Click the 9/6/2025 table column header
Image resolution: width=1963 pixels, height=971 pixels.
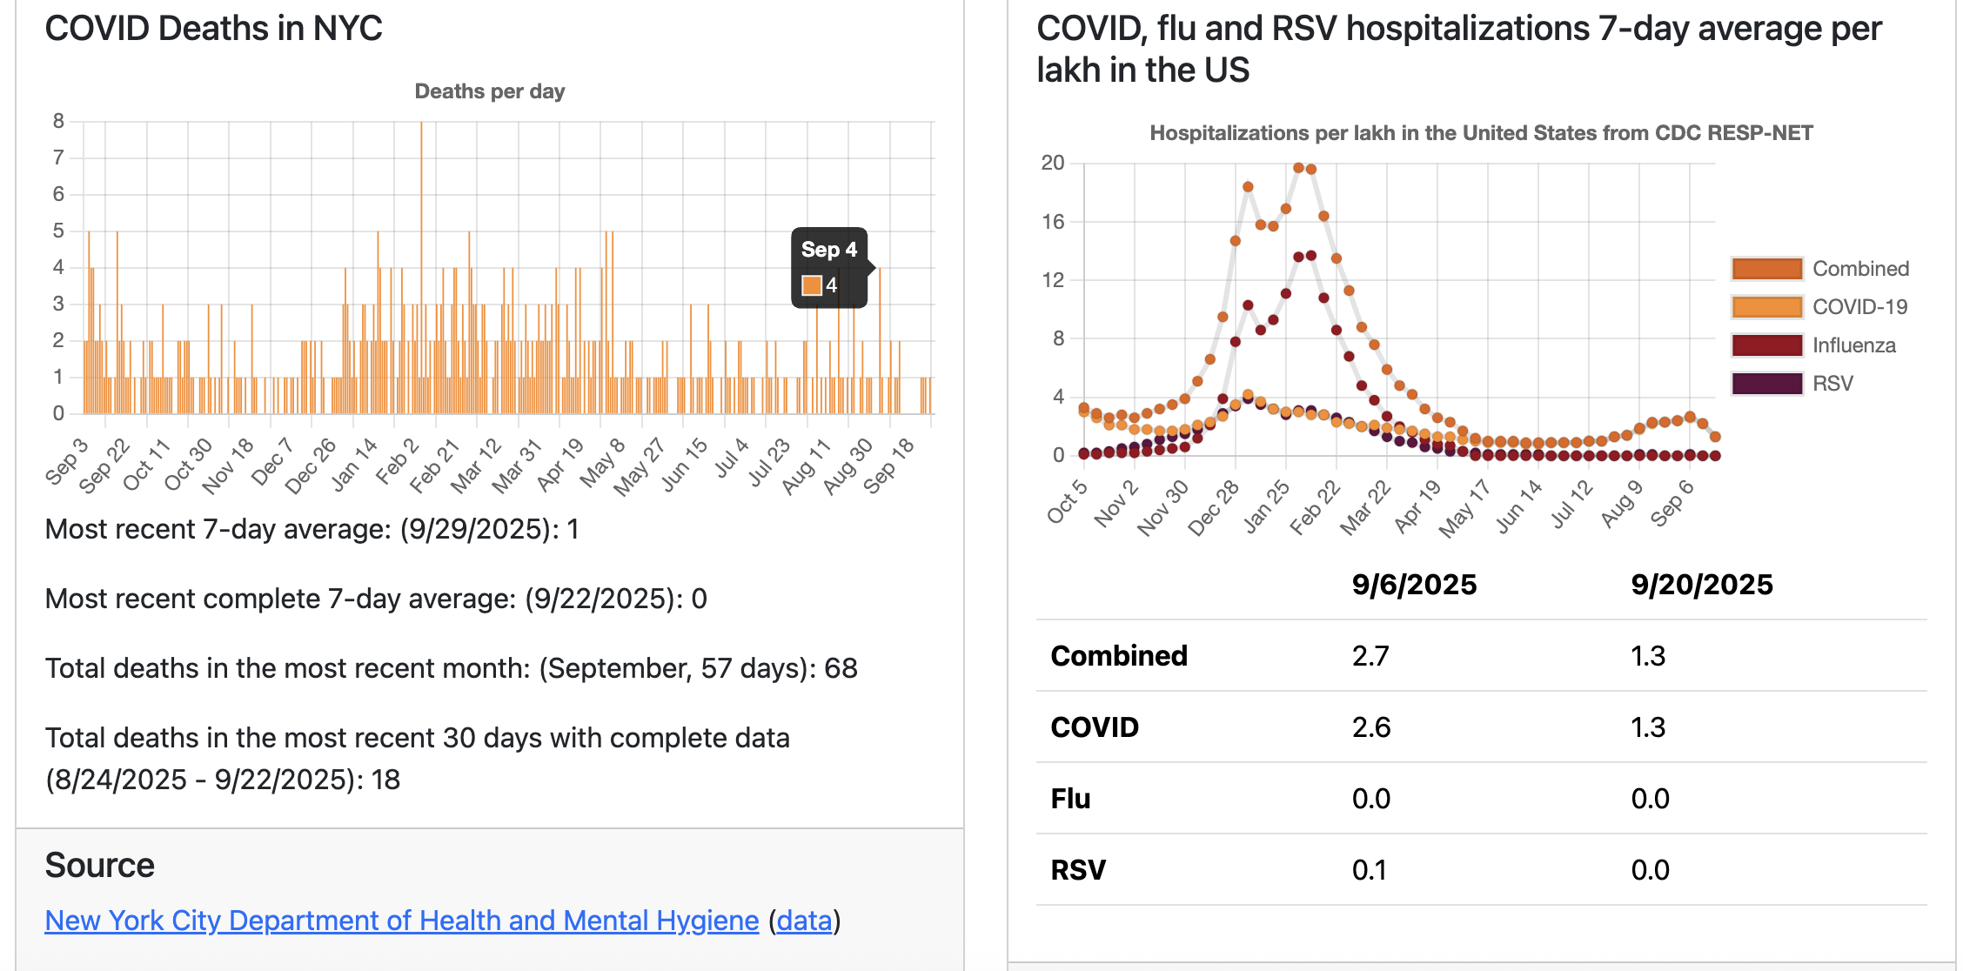(x=1414, y=585)
